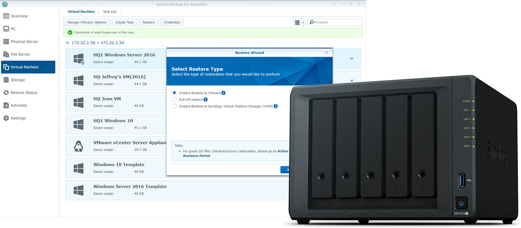Click the Activities list icon
The height and width of the screenshot is (228, 521).
click(6, 105)
